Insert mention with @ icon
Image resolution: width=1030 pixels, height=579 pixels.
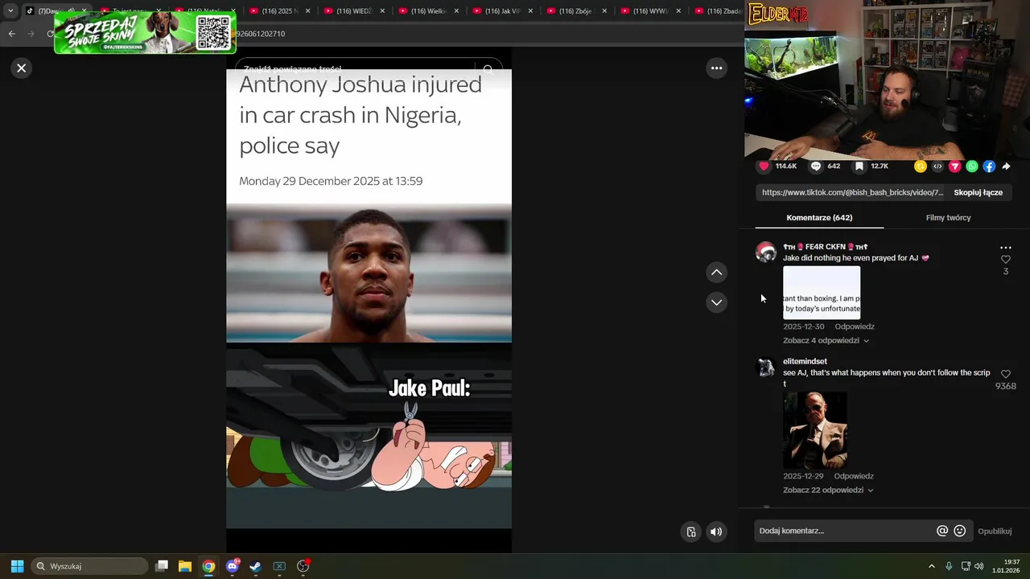pyautogui.click(x=942, y=531)
